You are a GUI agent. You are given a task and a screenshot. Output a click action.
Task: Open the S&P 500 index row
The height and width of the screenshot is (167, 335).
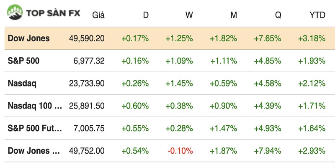click(x=23, y=61)
